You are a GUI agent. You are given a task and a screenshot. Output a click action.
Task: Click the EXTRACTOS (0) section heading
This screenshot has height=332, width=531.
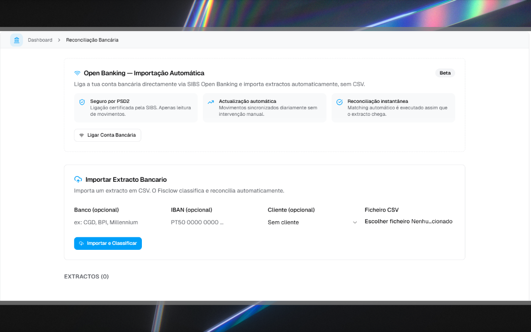pos(86,277)
